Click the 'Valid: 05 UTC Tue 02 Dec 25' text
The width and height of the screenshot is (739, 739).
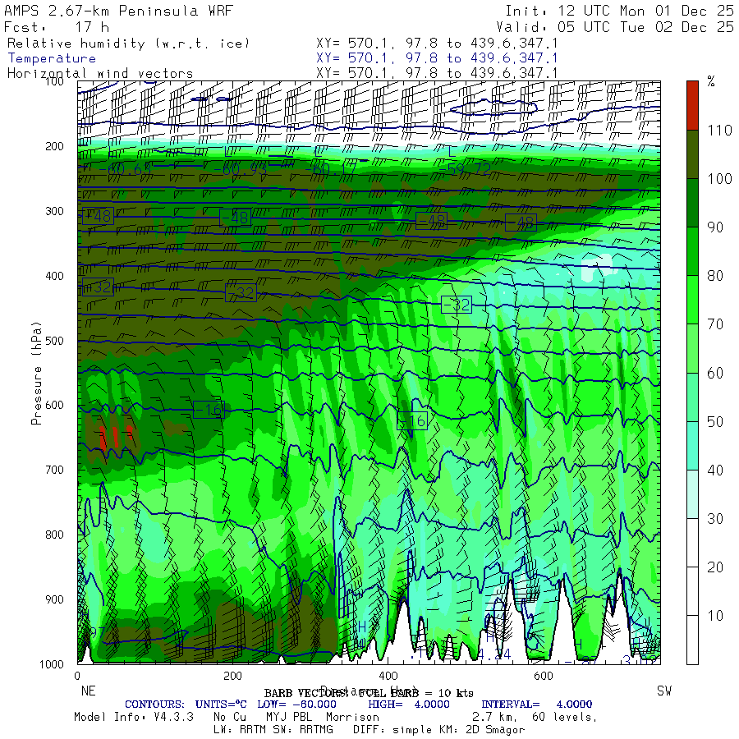coord(615,26)
